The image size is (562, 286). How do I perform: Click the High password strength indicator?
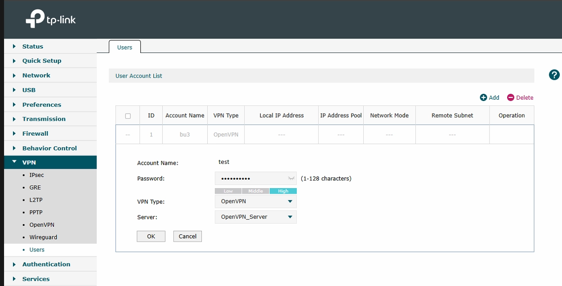point(283,191)
